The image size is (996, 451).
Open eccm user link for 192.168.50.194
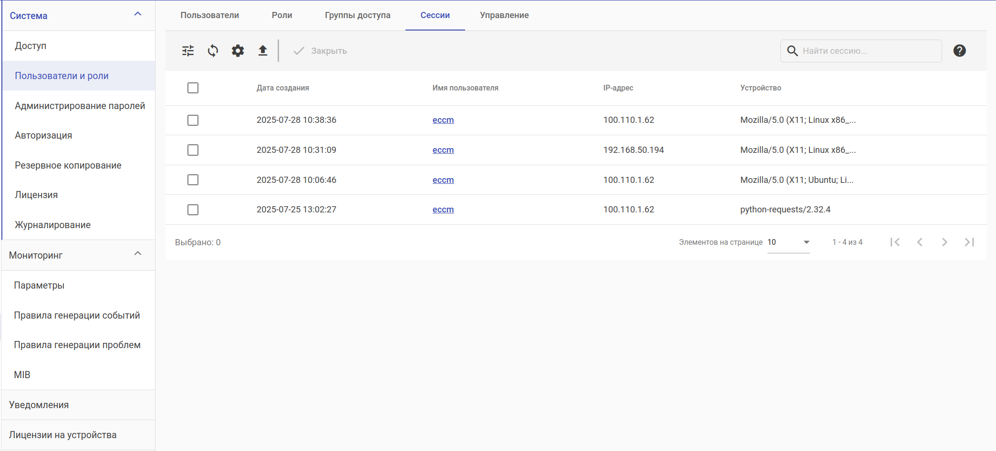pos(443,150)
